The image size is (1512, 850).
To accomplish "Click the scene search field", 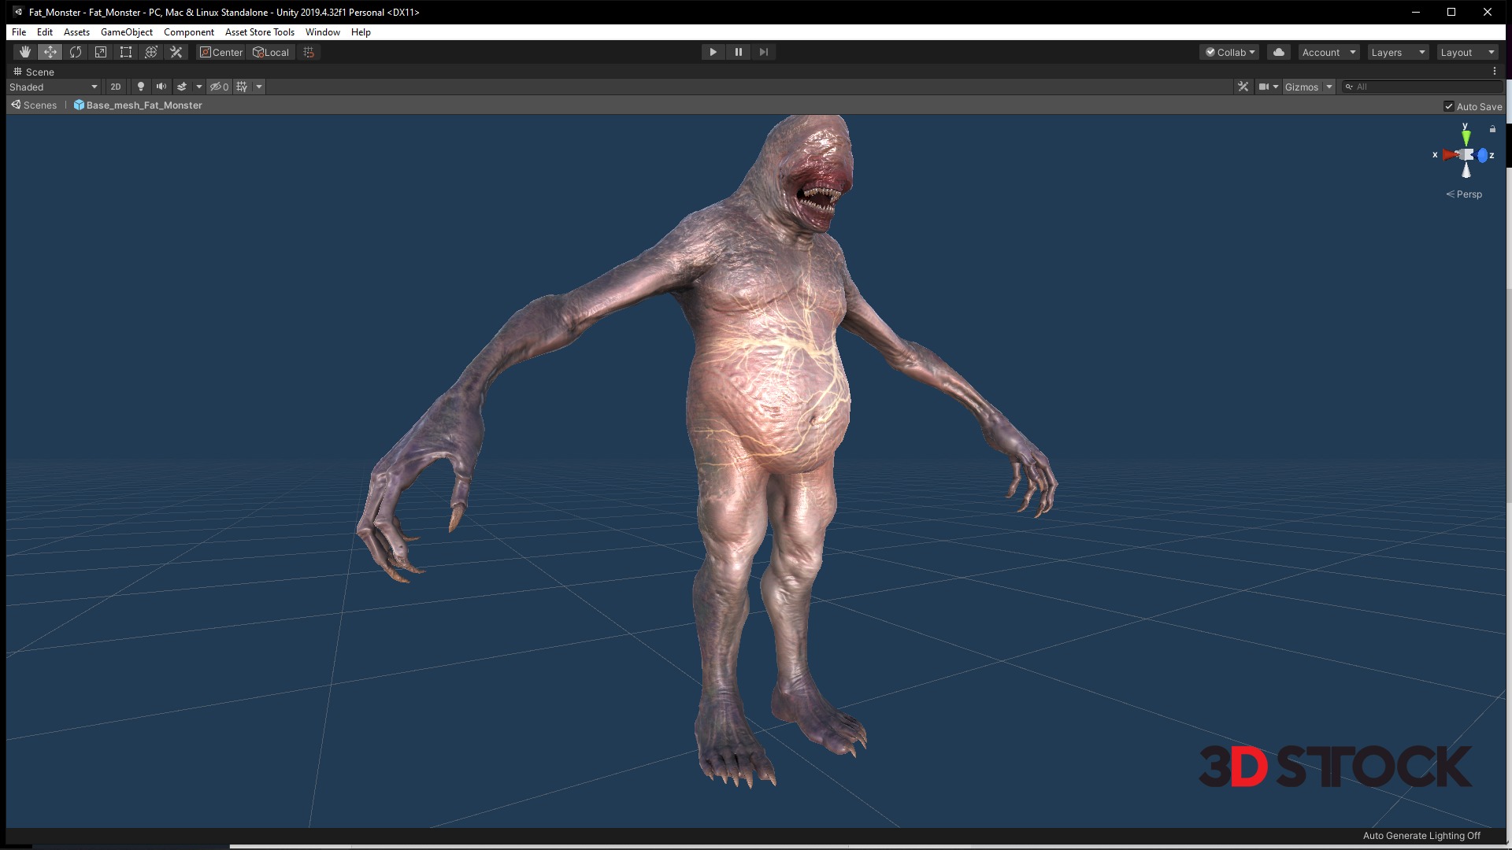I will click(1425, 87).
